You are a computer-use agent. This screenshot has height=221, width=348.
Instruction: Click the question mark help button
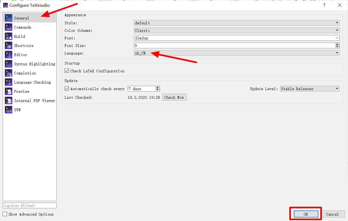pyautogui.click(x=324, y=5)
